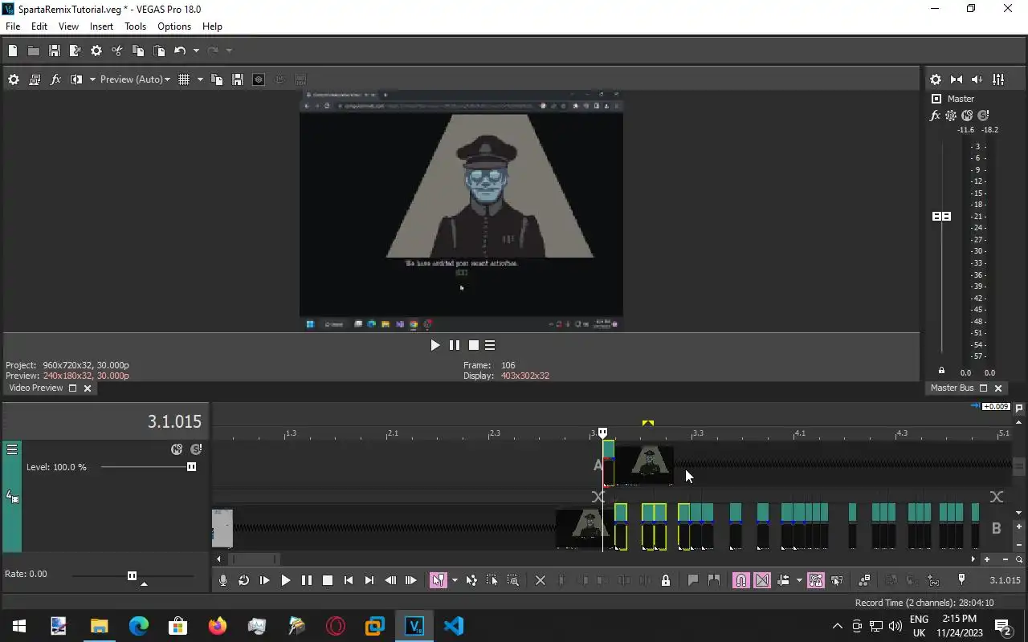1028x642 pixels.
Task: Save the project with the floppy icon
Action: click(55, 51)
